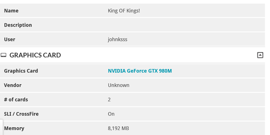Click the Unknown vendor value

[x=119, y=85]
